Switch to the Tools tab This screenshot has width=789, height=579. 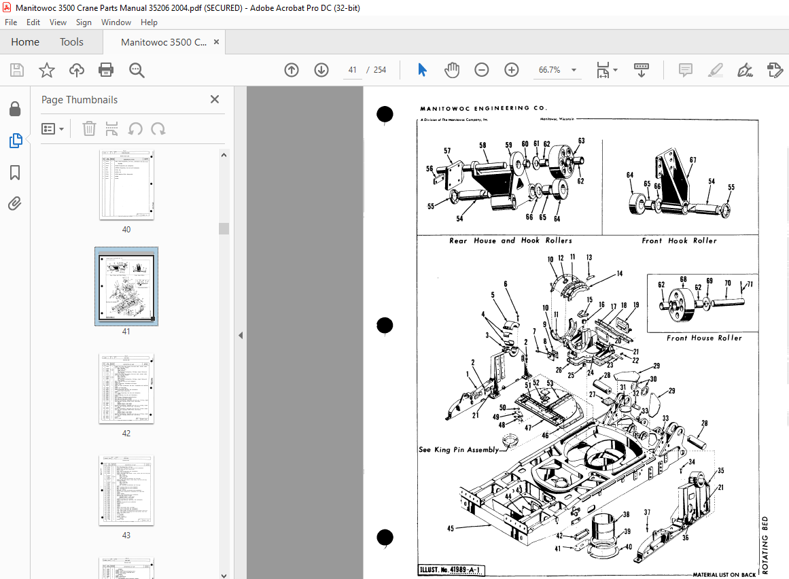pos(71,42)
